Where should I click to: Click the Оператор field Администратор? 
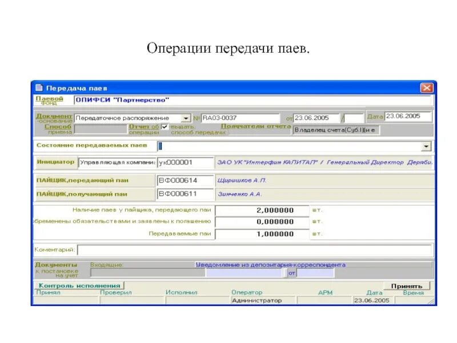[263, 301]
